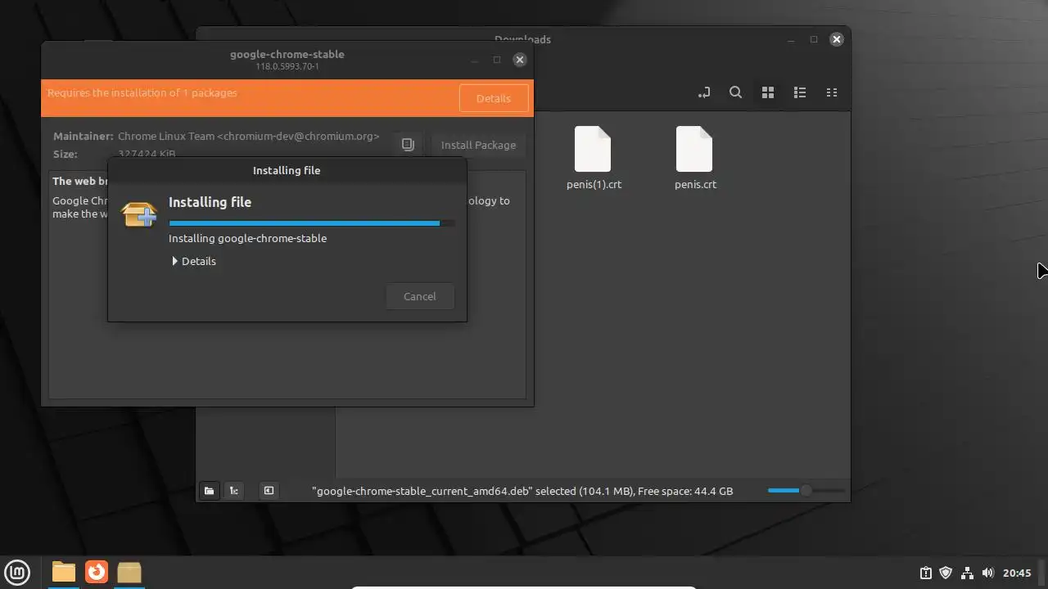Click the Cancel button in the installing dialog

[419, 296]
